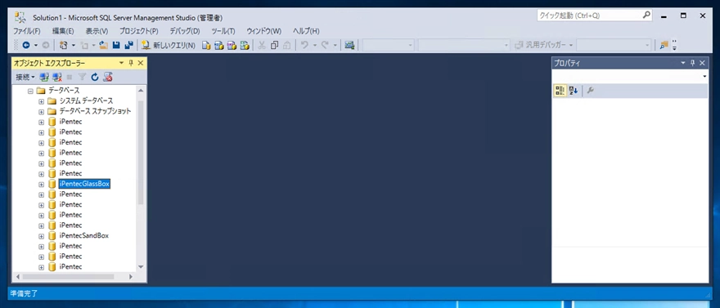This screenshot has width=720, height=308.
Task: Select the データベース root folder
Action: 64,91
